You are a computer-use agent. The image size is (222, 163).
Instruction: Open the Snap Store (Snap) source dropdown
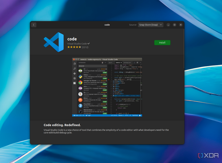[151, 25]
